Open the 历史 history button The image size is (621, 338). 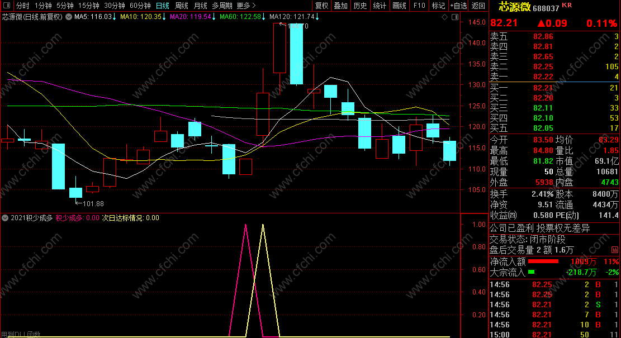pos(360,6)
